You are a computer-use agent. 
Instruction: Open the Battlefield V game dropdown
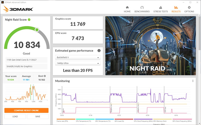pos(78,57)
